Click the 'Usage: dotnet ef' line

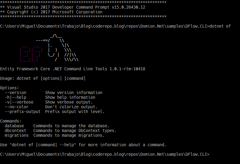[43, 79]
